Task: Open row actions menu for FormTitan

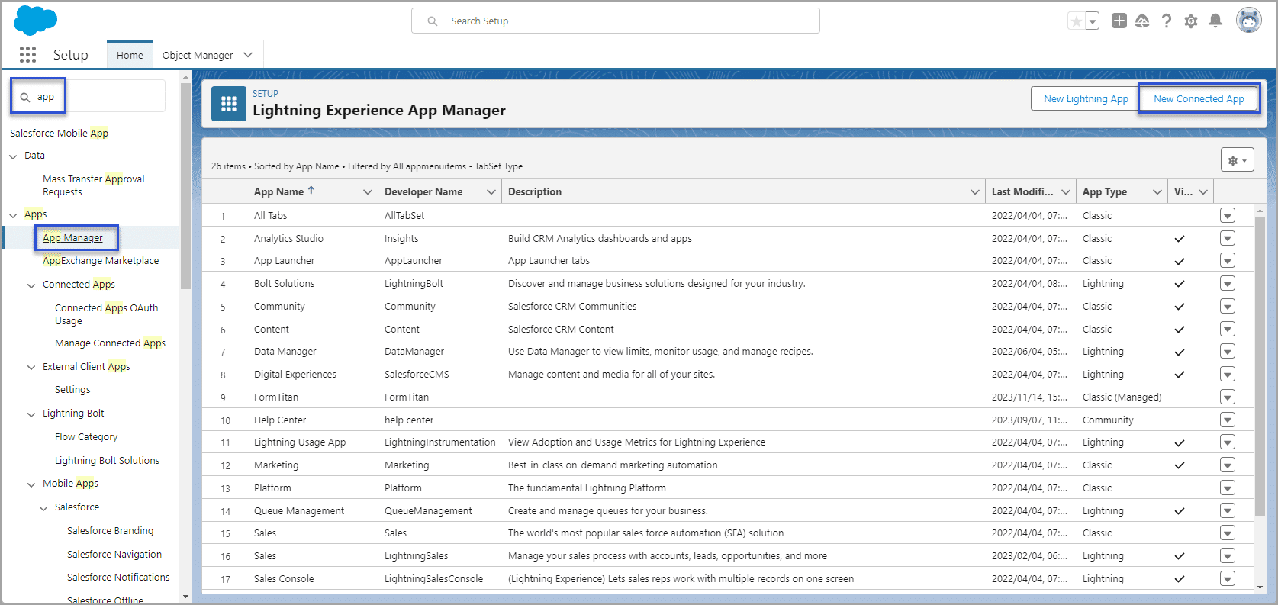Action: pos(1227,397)
